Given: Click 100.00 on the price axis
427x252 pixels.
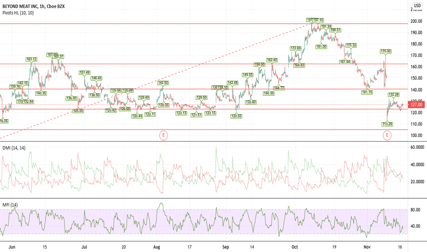Looking at the screenshot, I should (416, 136).
